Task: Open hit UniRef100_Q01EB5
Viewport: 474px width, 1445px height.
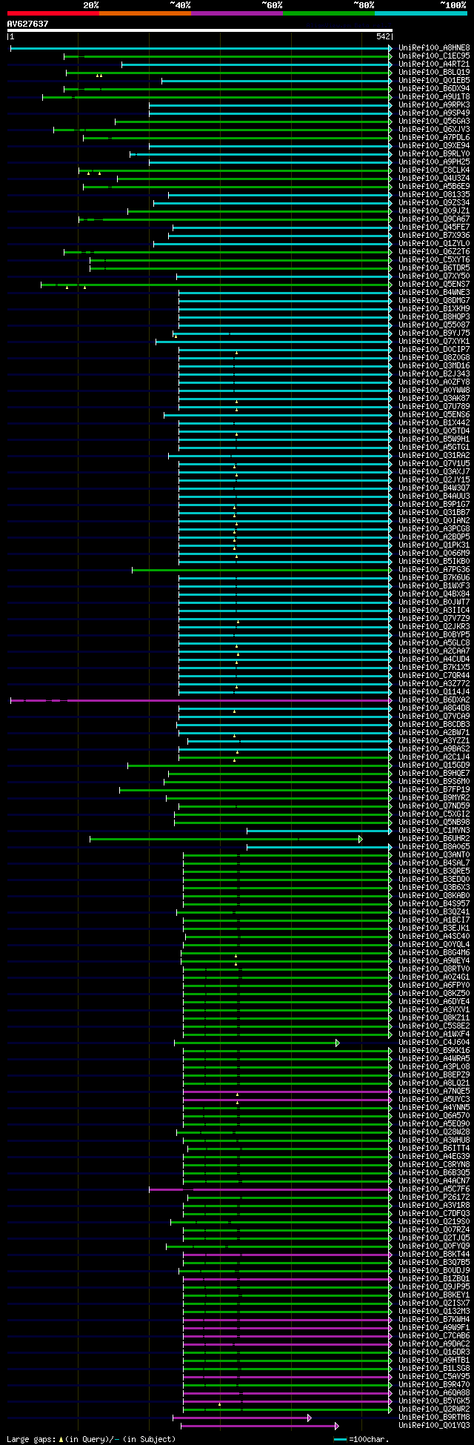Action: click(x=434, y=80)
